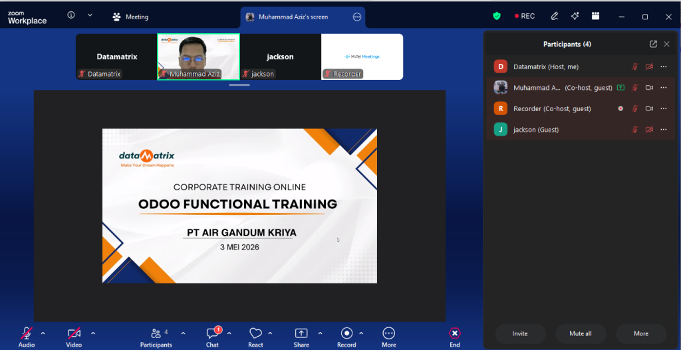Close the Participants panel
Screen dimensions: 681x350
click(x=666, y=44)
